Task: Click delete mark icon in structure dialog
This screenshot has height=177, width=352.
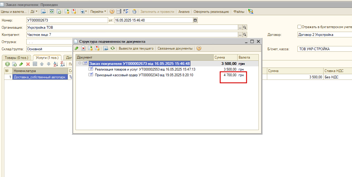Action: (x=83, y=48)
